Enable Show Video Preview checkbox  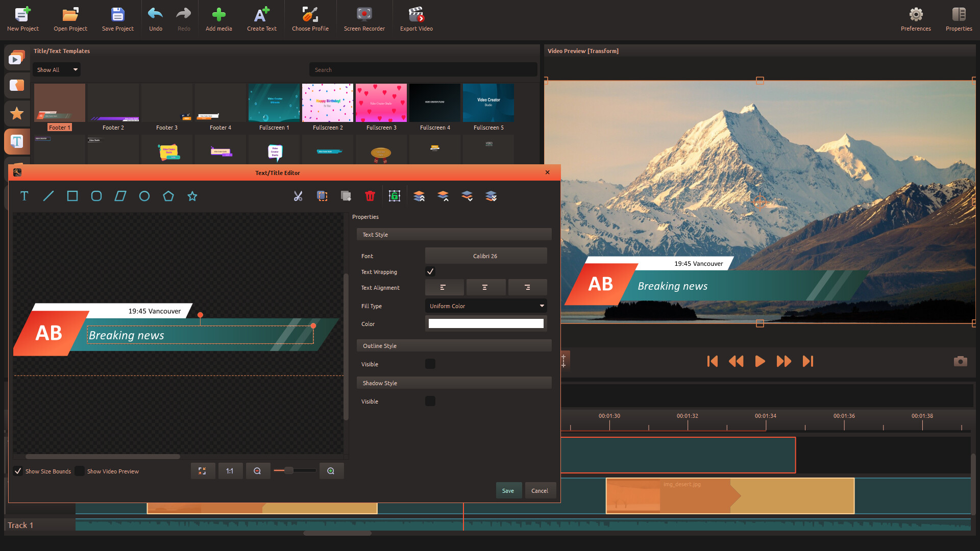click(x=80, y=471)
